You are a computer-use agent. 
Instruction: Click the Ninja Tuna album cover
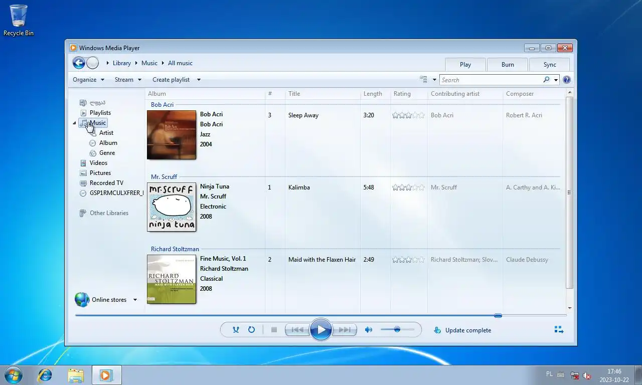172,207
